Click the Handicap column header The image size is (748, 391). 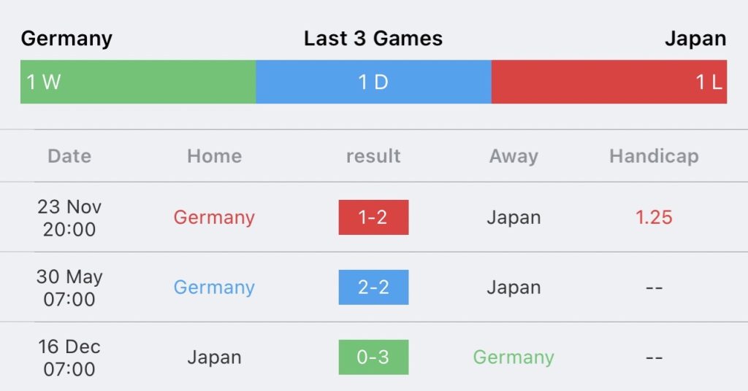click(x=654, y=156)
